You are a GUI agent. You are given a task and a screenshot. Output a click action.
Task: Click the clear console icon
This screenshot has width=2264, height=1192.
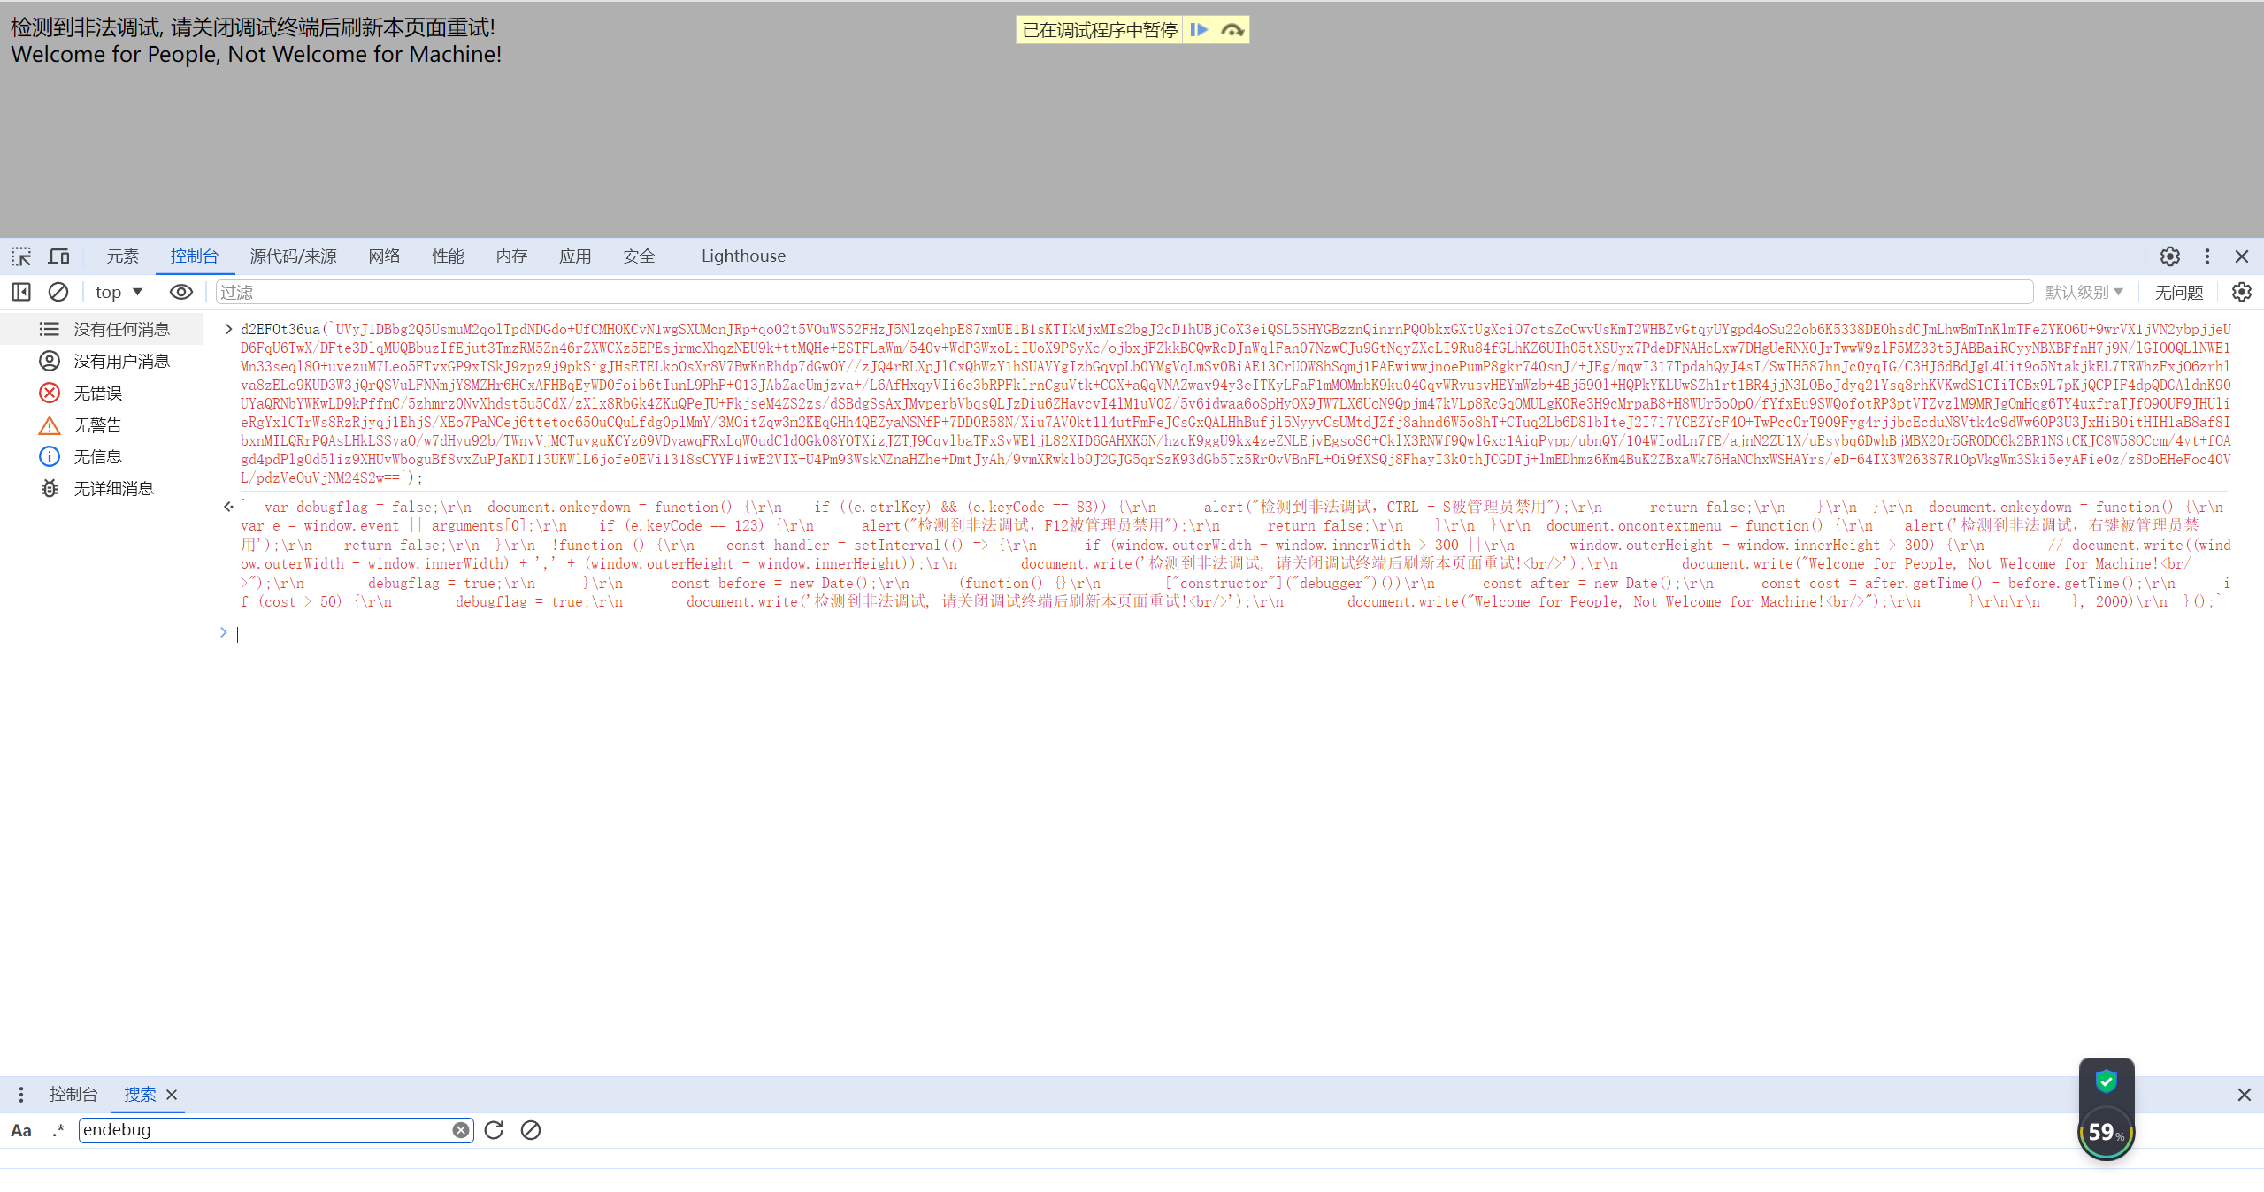click(x=58, y=292)
